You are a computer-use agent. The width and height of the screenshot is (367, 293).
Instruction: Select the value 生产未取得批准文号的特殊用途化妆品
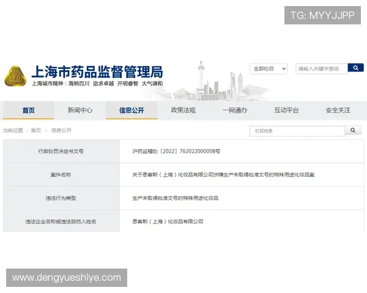[176, 198]
